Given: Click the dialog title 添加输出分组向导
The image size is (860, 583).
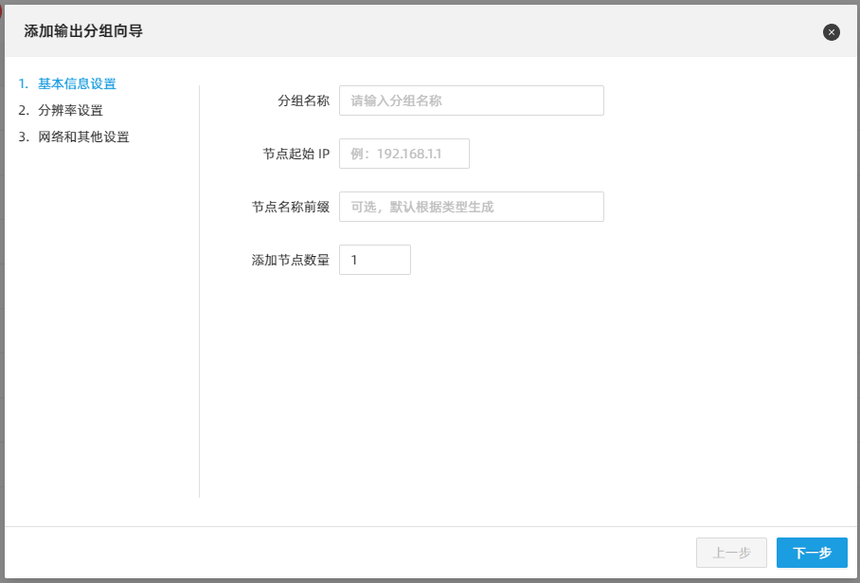Looking at the screenshot, I should coord(83,31).
